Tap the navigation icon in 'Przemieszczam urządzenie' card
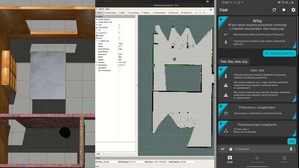 [226, 131]
